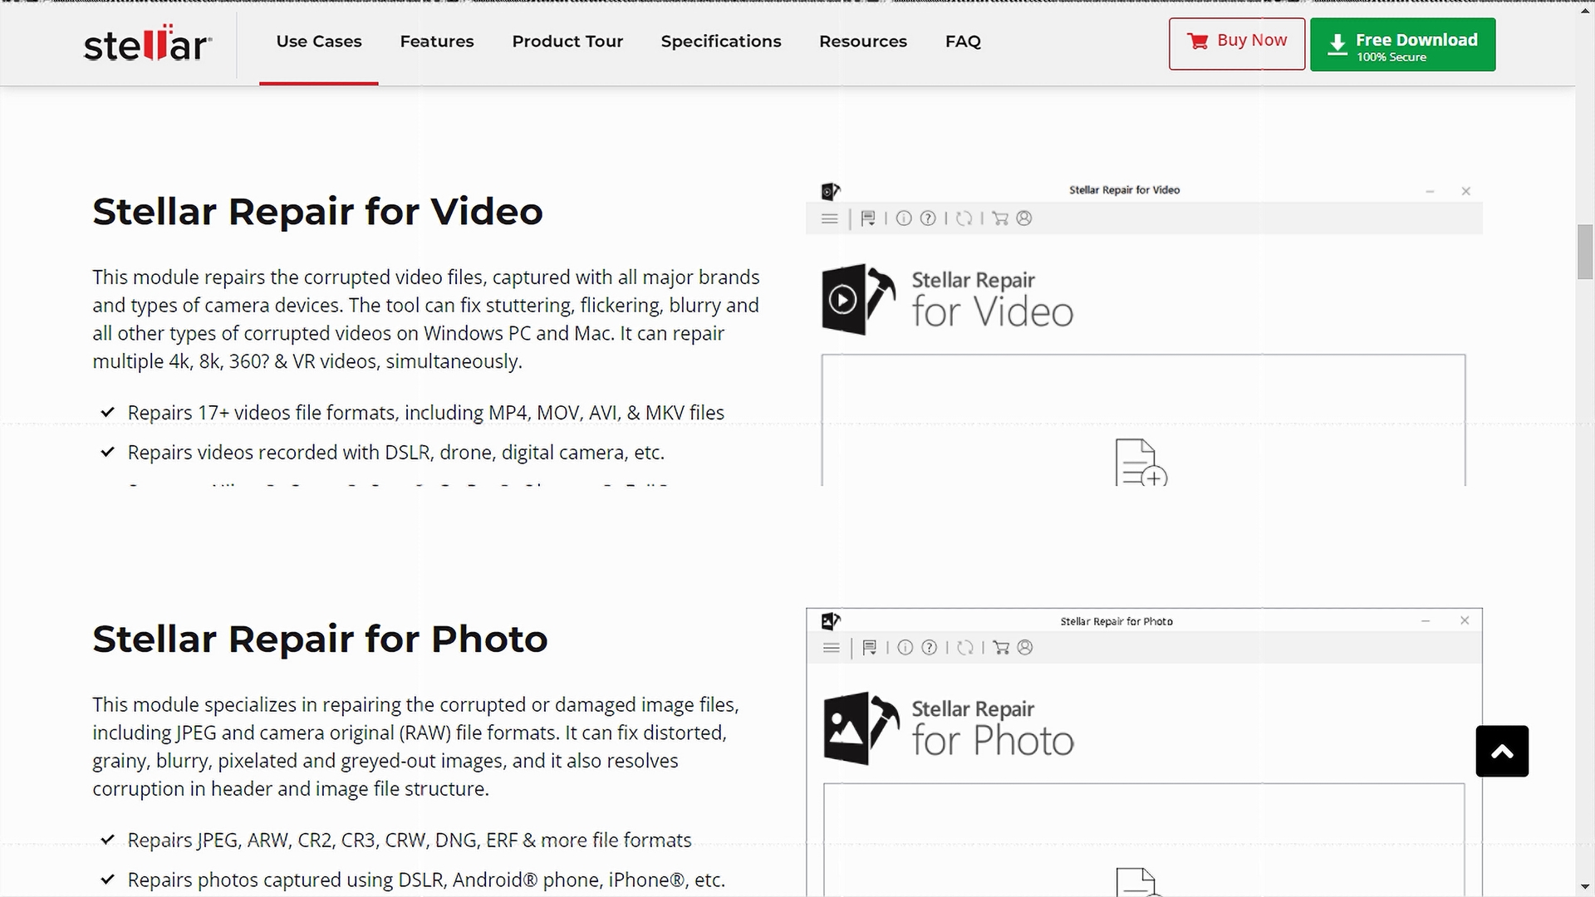Click the info icon in Repair for Video window
Viewport: 1595px width, 897px height.
click(x=904, y=218)
